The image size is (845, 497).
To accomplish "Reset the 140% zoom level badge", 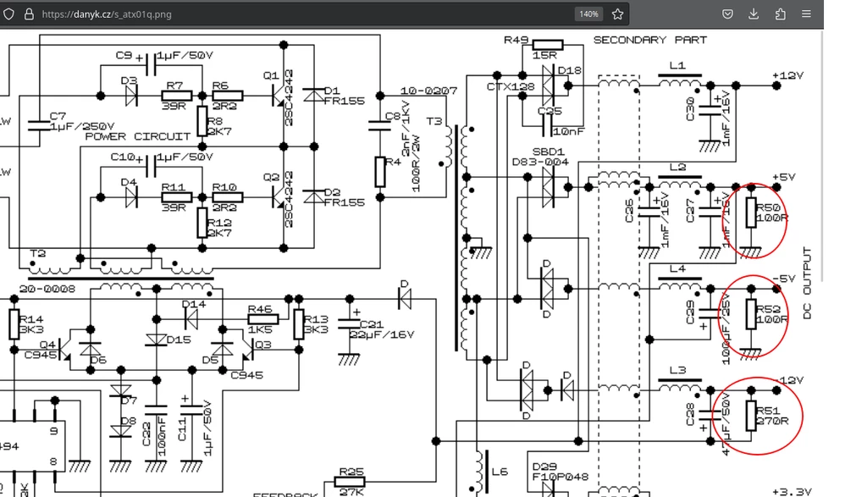I will [588, 14].
